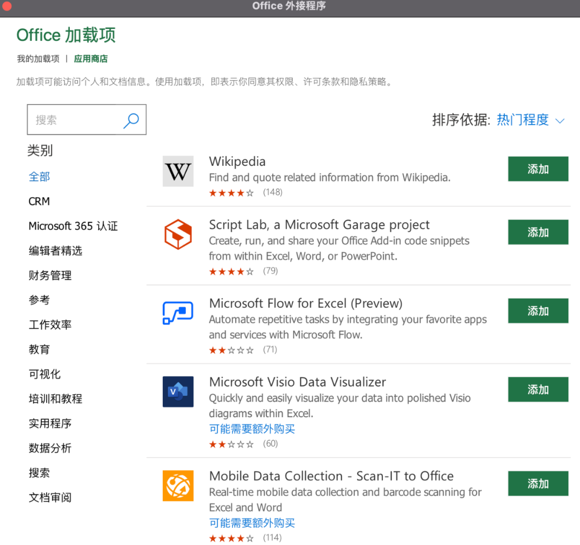Viewport: 580px width, 545px height.
Task: Add Mobile Data Collection Scan-IT add-in
Action: coord(538,484)
